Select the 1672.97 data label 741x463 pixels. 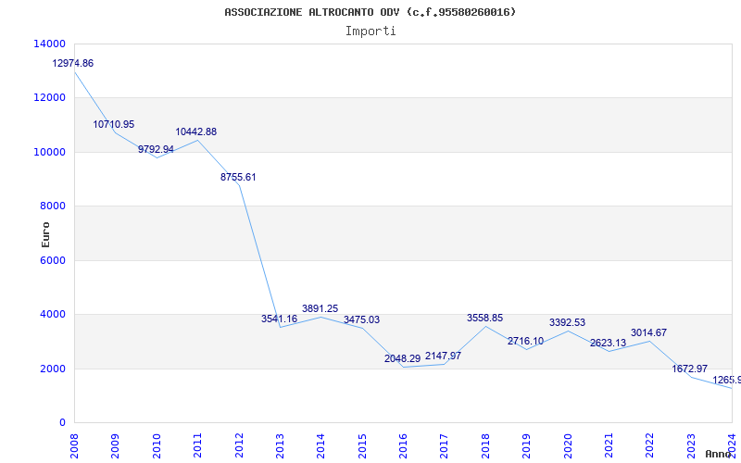[x=690, y=369]
